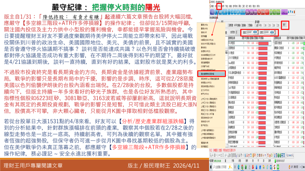
Task: Select the 150 rows radio button
Action: (269, 25)
